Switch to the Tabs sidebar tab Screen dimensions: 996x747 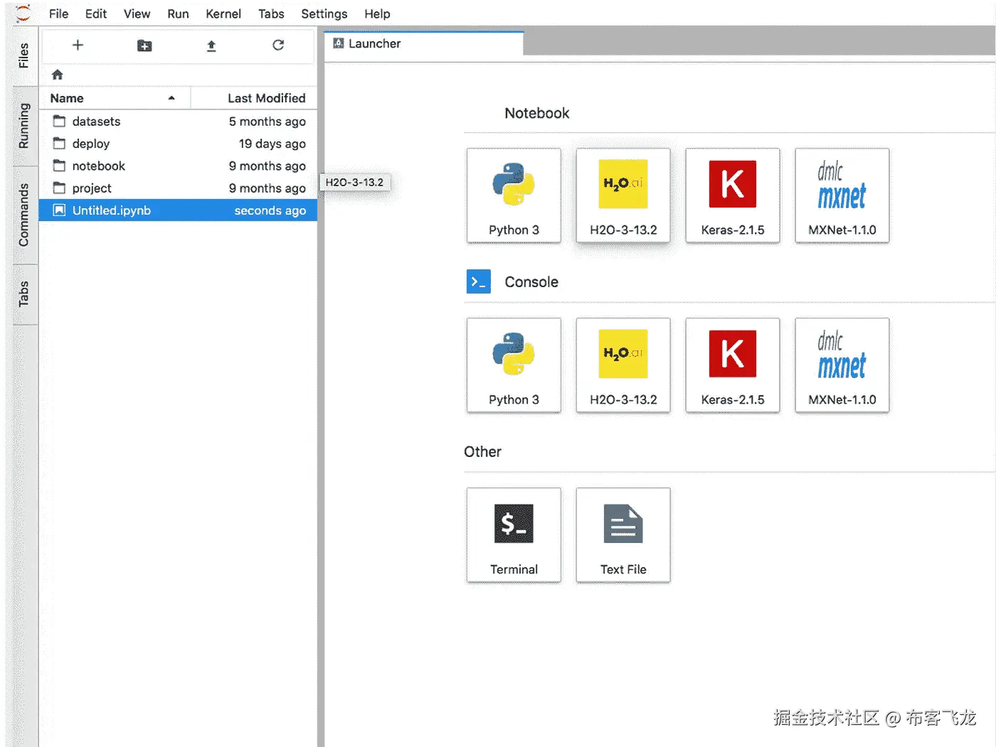click(x=23, y=294)
